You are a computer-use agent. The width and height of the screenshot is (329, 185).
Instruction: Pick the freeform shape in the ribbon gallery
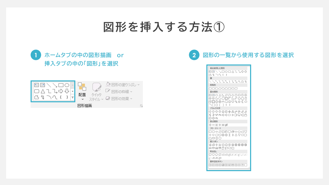coord(36,97)
